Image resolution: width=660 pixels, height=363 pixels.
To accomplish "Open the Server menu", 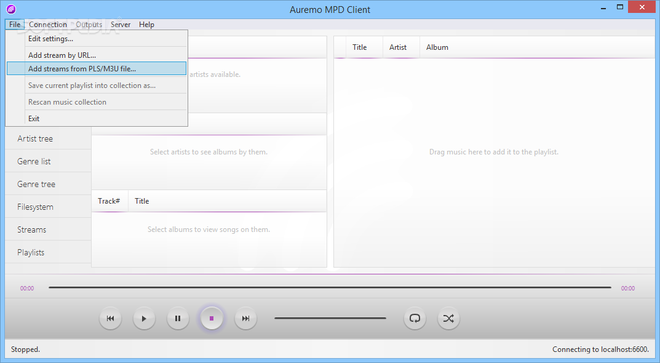I will click(x=121, y=25).
